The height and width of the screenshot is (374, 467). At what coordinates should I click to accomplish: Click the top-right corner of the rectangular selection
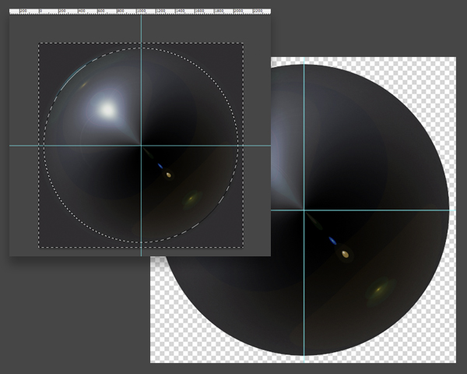click(x=243, y=43)
